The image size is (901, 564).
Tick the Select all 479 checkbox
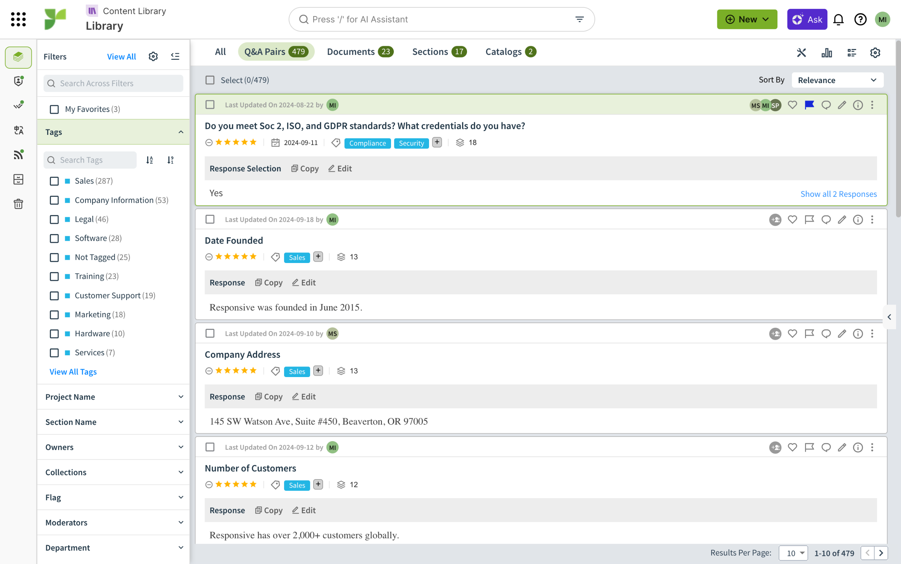[210, 80]
